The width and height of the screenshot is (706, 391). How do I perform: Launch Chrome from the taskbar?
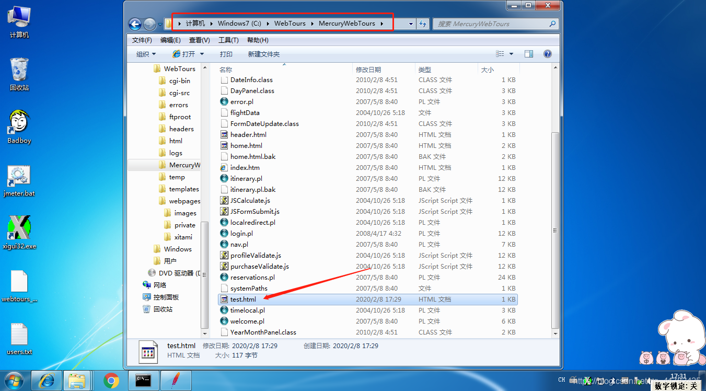click(111, 381)
